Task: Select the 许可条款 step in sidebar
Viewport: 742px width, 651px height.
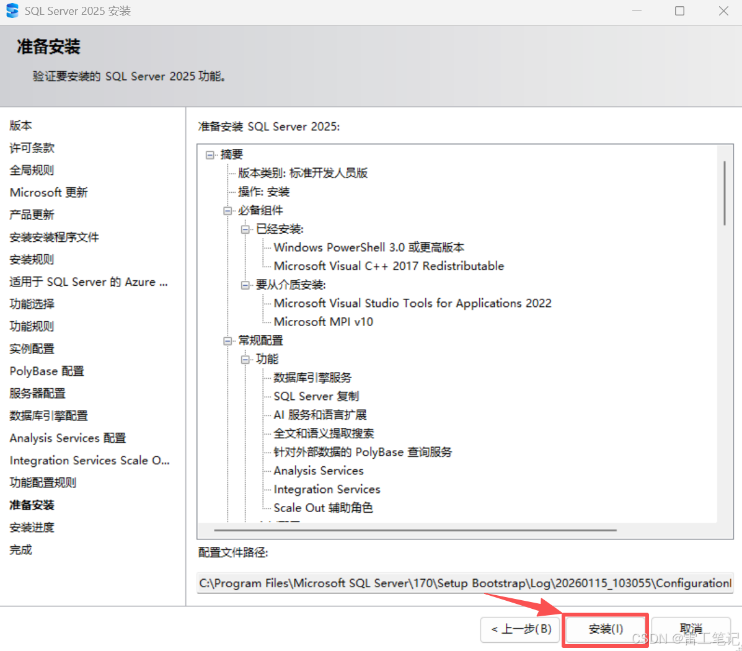Action: (32, 148)
